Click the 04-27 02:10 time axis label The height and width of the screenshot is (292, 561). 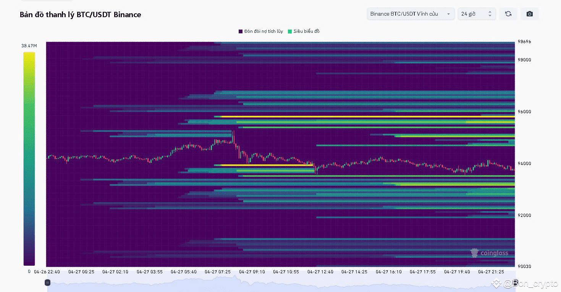pyautogui.click(x=115, y=272)
